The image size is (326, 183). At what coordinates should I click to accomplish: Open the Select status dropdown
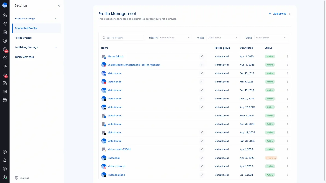pyautogui.click(x=223, y=38)
